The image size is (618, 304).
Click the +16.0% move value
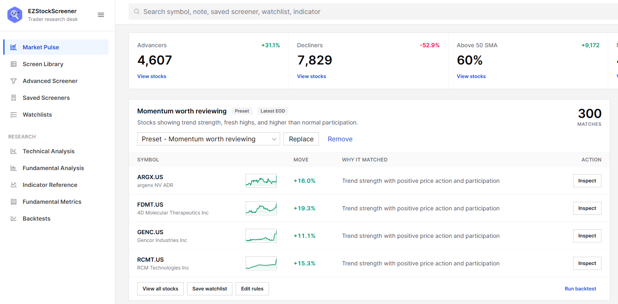[x=304, y=181]
